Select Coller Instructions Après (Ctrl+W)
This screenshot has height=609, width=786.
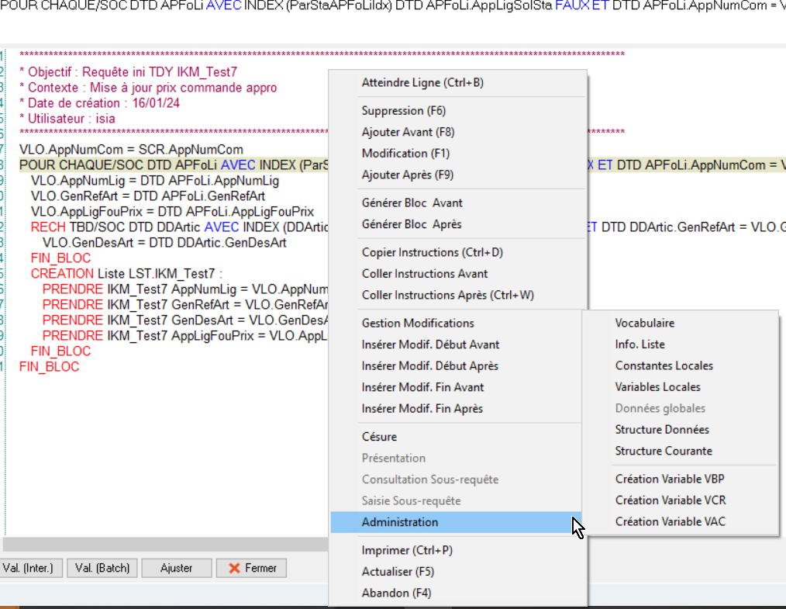[447, 295]
